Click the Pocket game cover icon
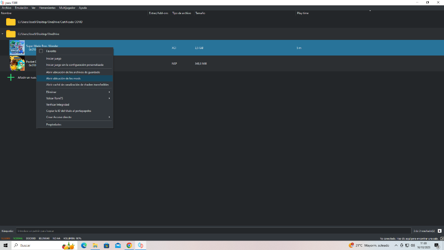Viewport: 444px width, 250px height. pyautogui.click(x=17, y=63)
